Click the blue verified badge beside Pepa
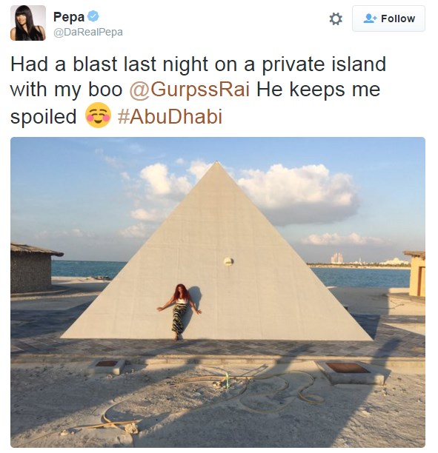This screenshot has width=438, height=453. [x=93, y=16]
